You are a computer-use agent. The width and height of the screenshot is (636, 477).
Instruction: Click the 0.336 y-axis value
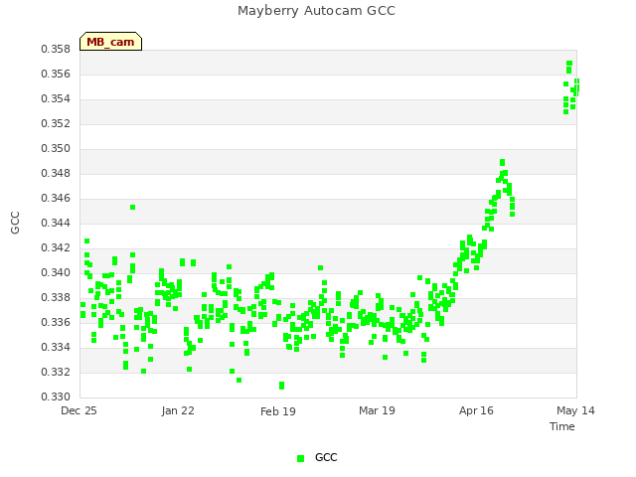point(56,322)
